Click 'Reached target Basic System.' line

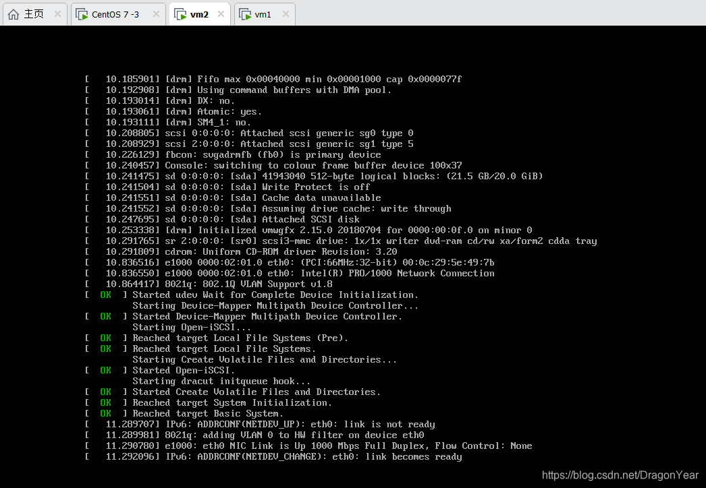(x=184, y=414)
